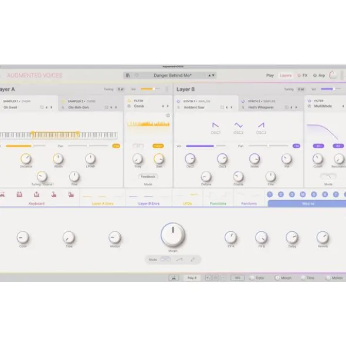
Task: Adjust the Layer A Vol slider
Action: point(150,89)
